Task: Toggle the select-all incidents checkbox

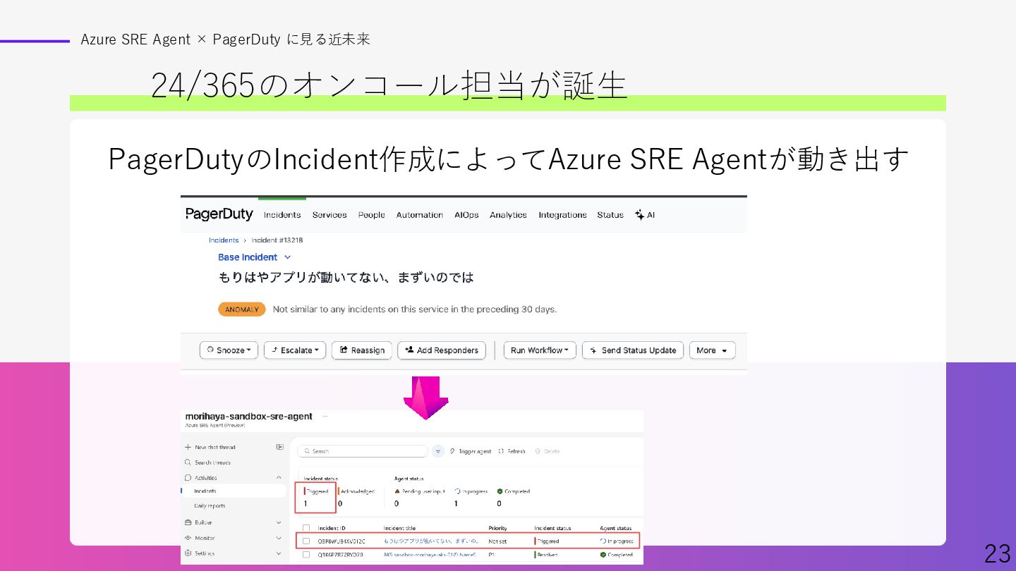Action: 306,528
